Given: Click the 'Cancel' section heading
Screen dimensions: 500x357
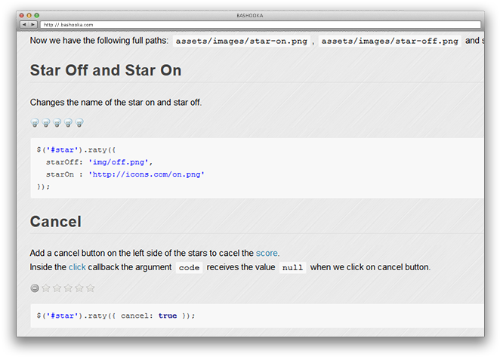Looking at the screenshot, I should click(x=55, y=222).
